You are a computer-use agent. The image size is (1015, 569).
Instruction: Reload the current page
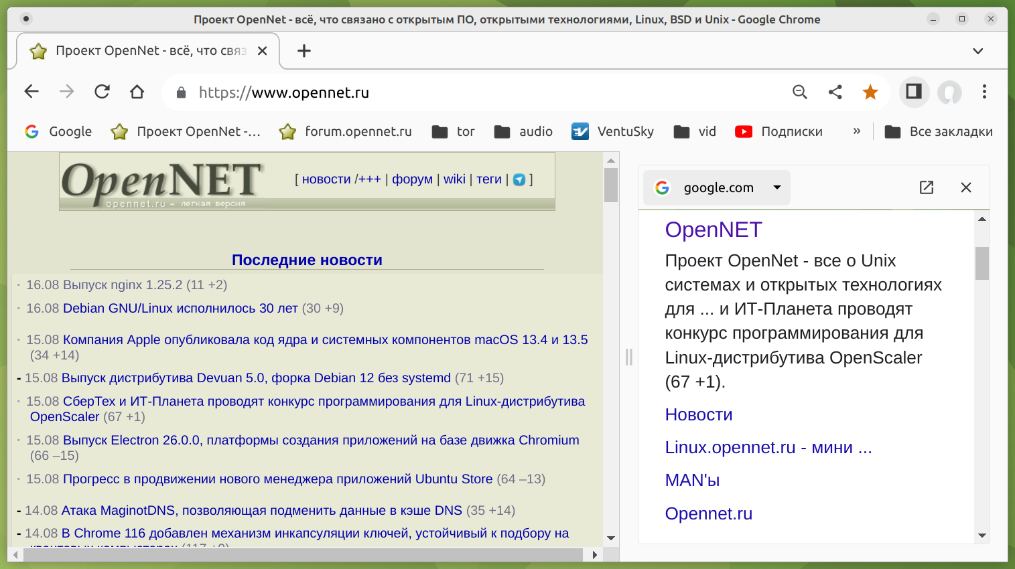point(102,92)
